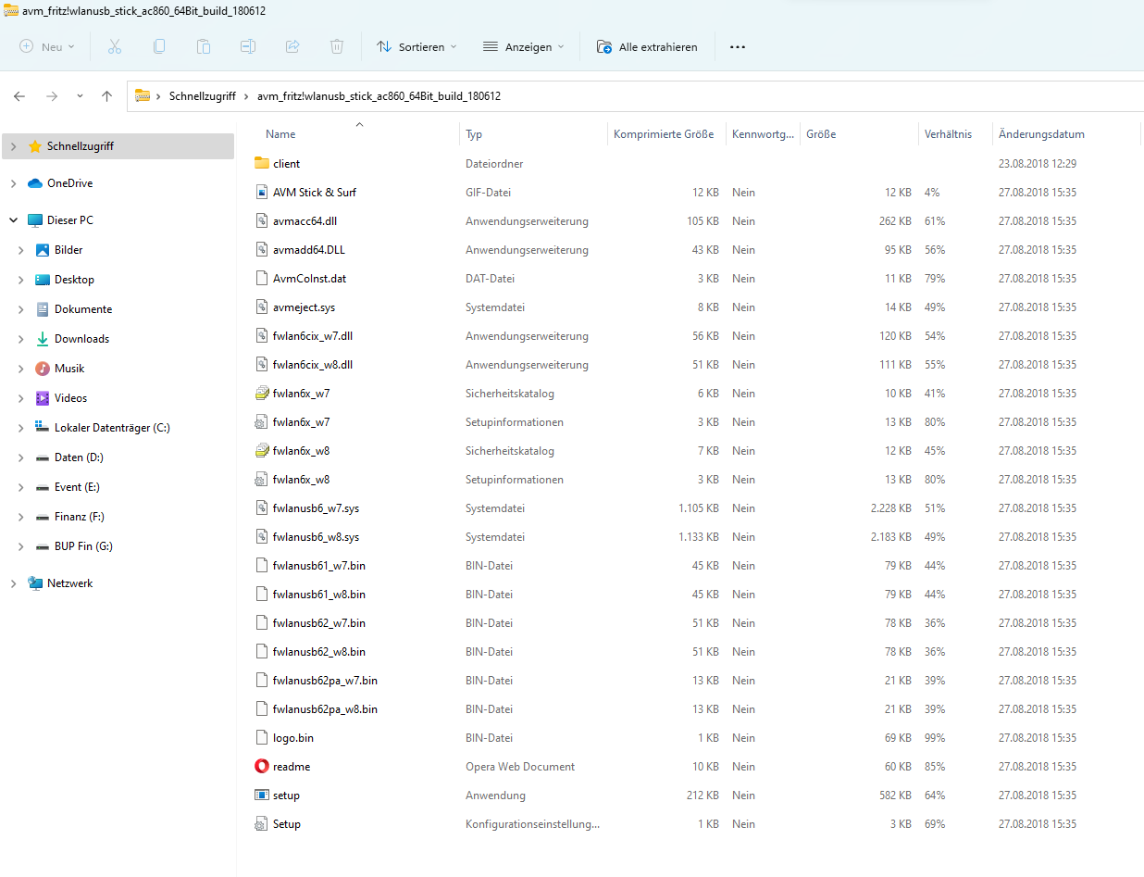Select the file AvmCoInst.dat
The image size is (1144, 877).
pos(309,278)
